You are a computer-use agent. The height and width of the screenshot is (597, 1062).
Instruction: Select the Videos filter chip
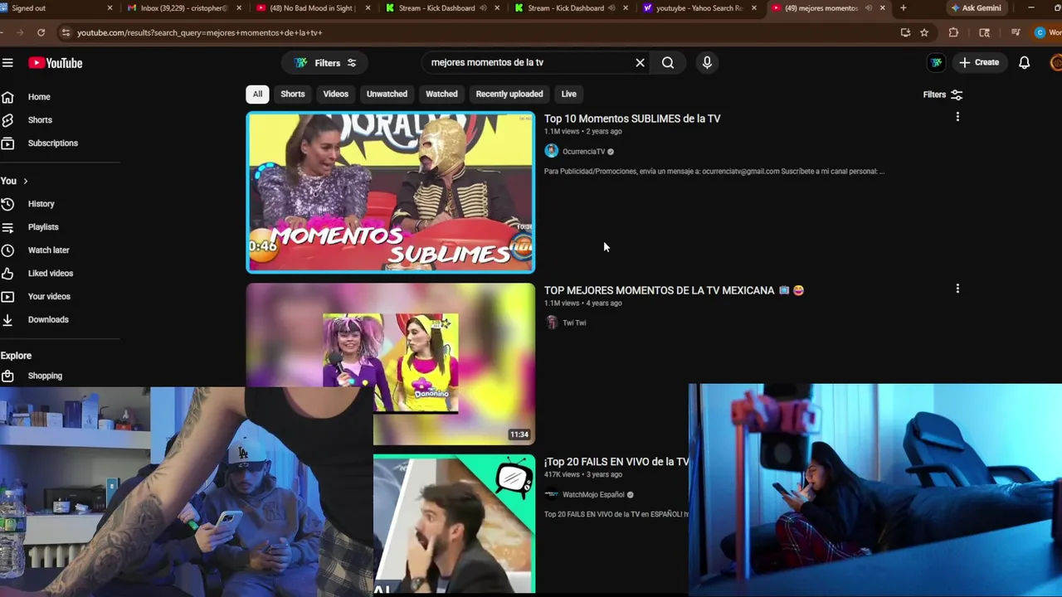335,94
